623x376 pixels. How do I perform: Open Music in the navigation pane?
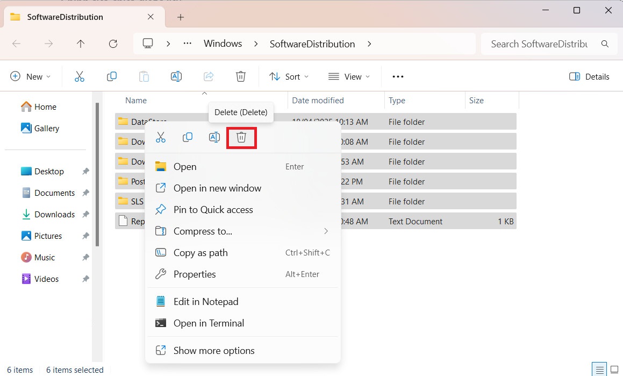click(x=38, y=257)
